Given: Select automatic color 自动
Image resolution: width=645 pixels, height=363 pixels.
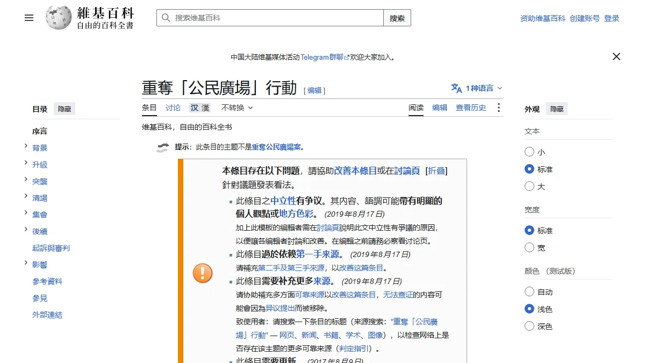Looking at the screenshot, I should pos(529,292).
